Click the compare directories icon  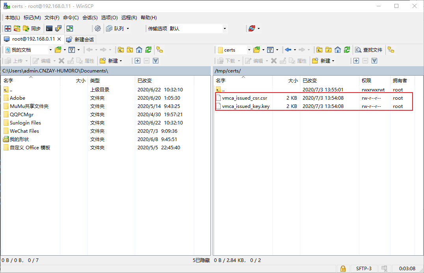point(8,28)
